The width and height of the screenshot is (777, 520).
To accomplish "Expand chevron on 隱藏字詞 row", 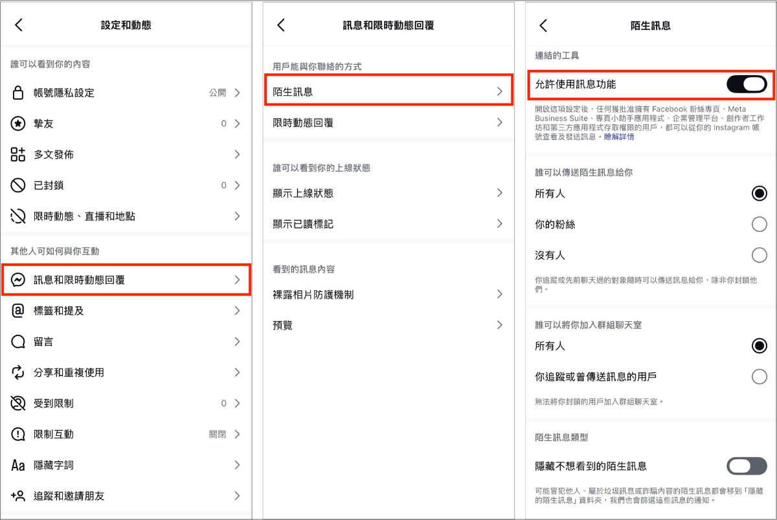I will (x=237, y=465).
